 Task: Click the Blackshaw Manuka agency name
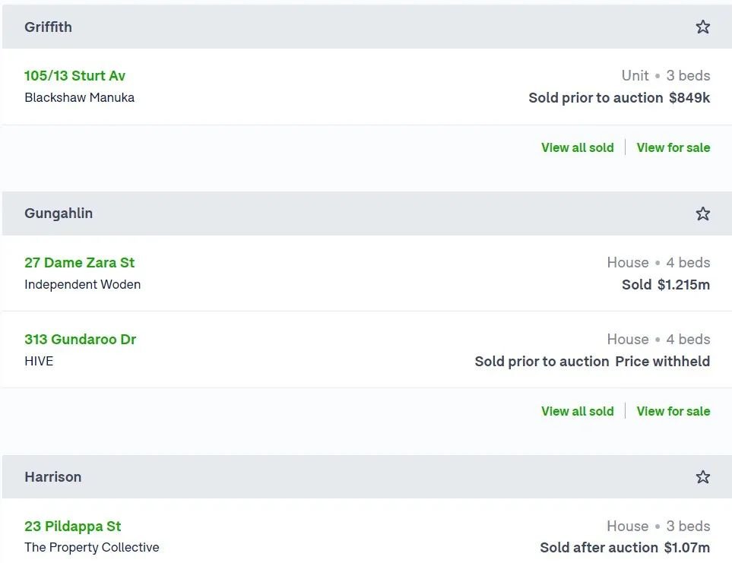(79, 97)
